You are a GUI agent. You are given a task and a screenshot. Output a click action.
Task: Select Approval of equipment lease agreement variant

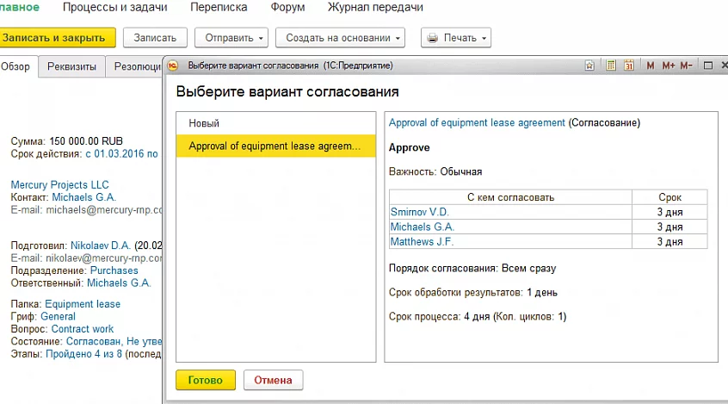pos(275,146)
